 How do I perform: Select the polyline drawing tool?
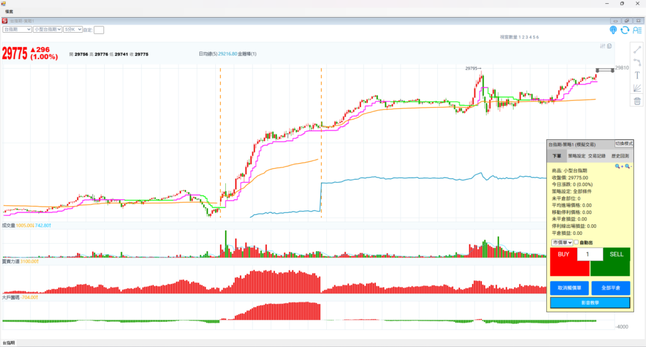637,62
